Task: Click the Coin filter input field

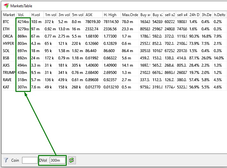Action: click(30, 160)
